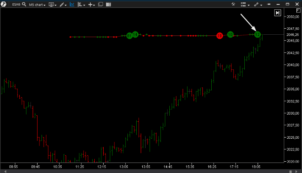The width and height of the screenshot is (302, 173).
Task: Open the M5 chart timeframe dropdown
Action: 37,4
